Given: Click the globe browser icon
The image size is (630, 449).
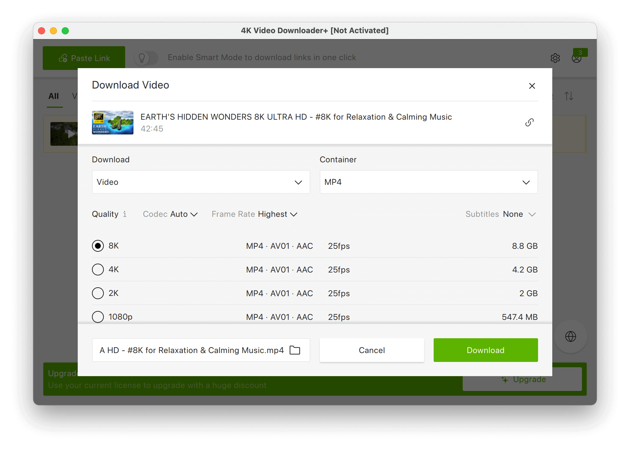Looking at the screenshot, I should click(x=570, y=336).
